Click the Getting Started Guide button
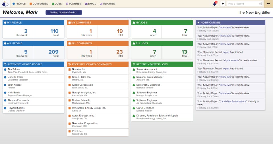273x144 pixels. pos(64,12)
